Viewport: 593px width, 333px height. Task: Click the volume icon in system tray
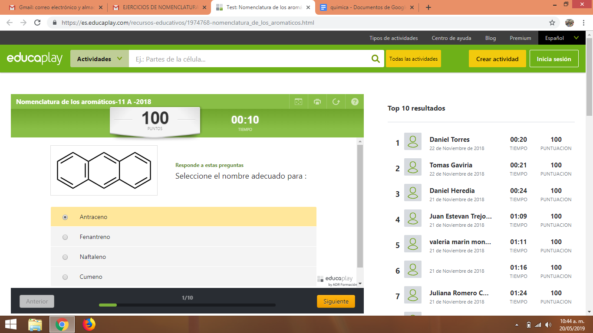tap(548, 324)
